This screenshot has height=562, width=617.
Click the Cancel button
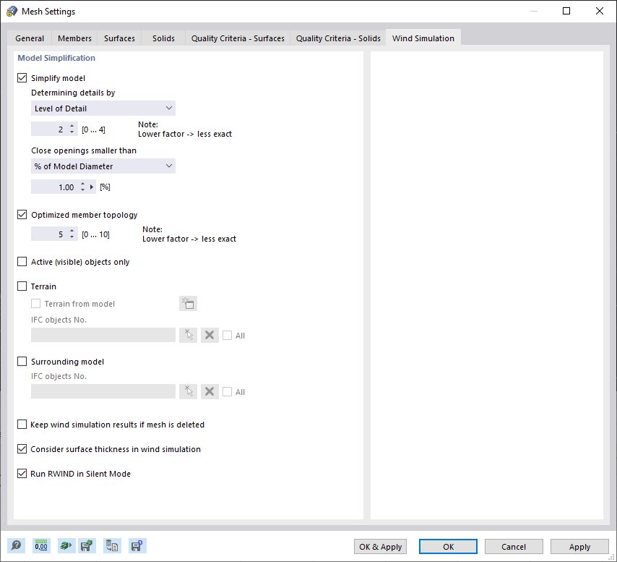(x=514, y=547)
